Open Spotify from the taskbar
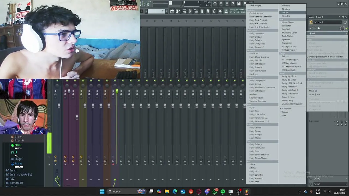Screen dimensions: 349x196 click(223, 192)
